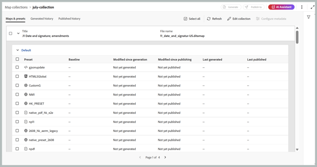Click Edit collection label
This screenshot has height=167, width=317.
point(241,19)
